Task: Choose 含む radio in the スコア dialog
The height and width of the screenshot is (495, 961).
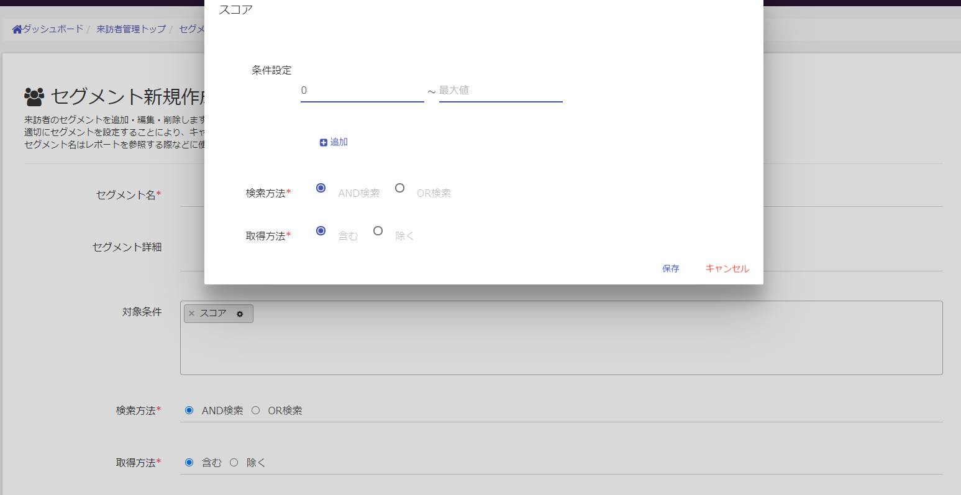Action: (321, 231)
